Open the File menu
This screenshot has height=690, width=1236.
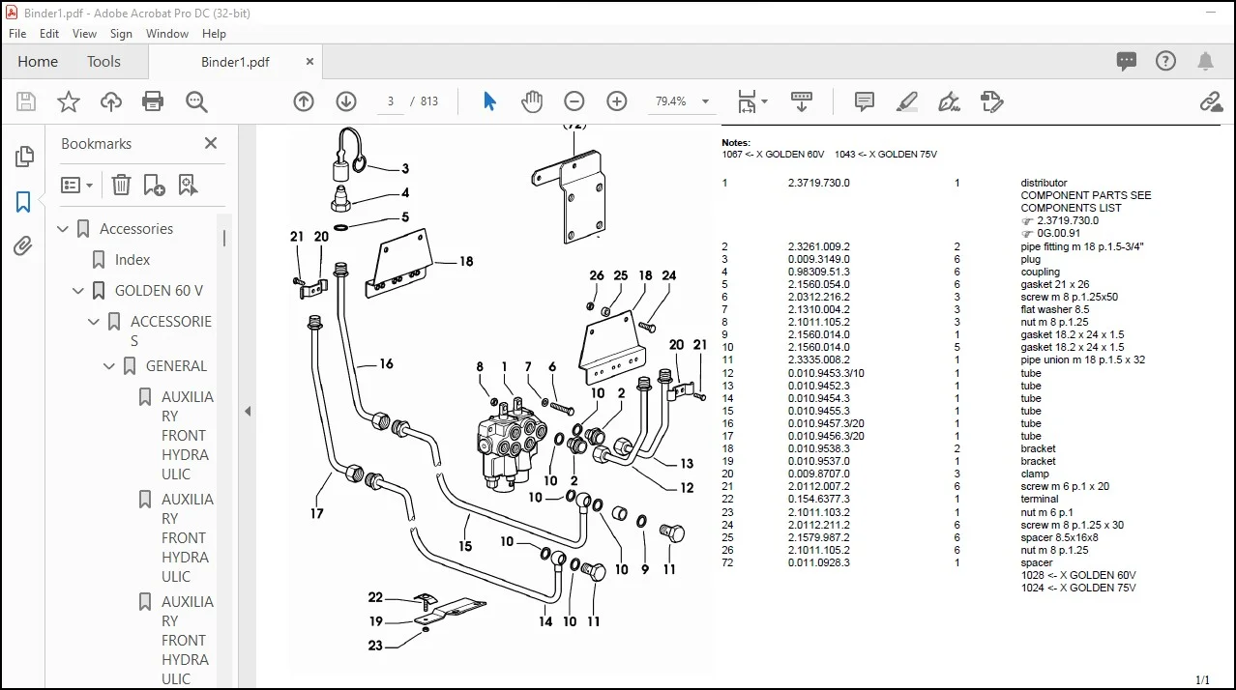(17, 33)
